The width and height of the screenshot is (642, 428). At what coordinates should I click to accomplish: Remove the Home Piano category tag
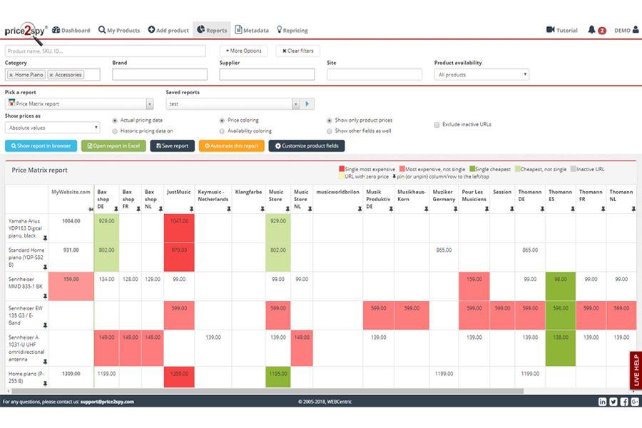(x=11, y=75)
